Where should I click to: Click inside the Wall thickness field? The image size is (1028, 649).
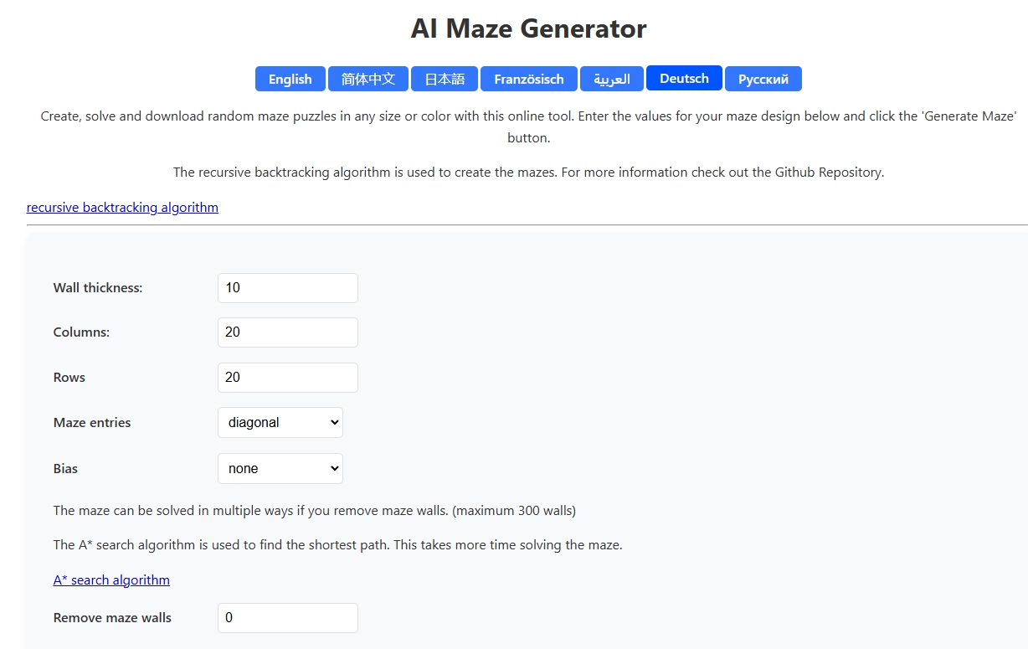287,287
